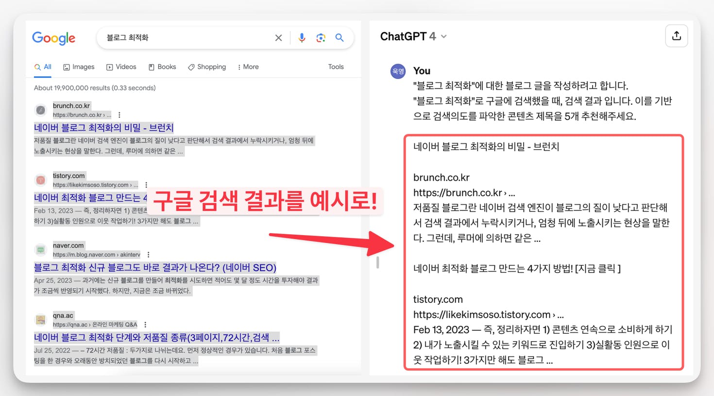Click the qna.ac site name in results
The height and width of the screenshot is (396, 714).
63,315
